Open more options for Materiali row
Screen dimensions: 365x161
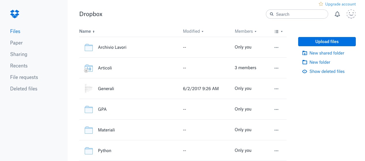point(276,130)
